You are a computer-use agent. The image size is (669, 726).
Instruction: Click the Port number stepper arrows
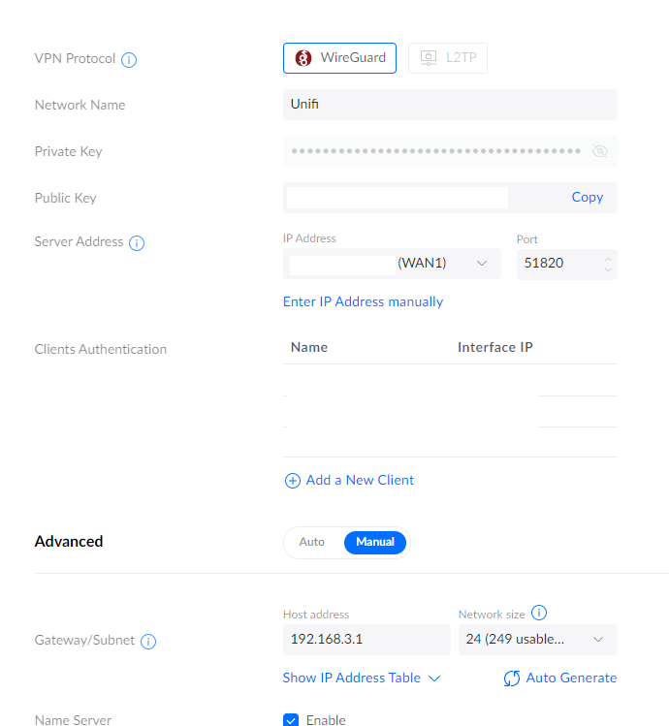tap(608, 264)
